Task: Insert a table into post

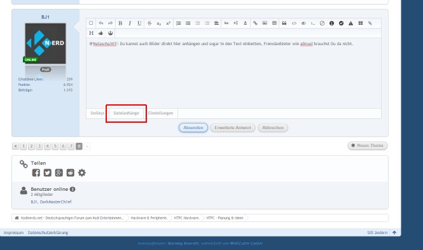Action: point(274,23)
